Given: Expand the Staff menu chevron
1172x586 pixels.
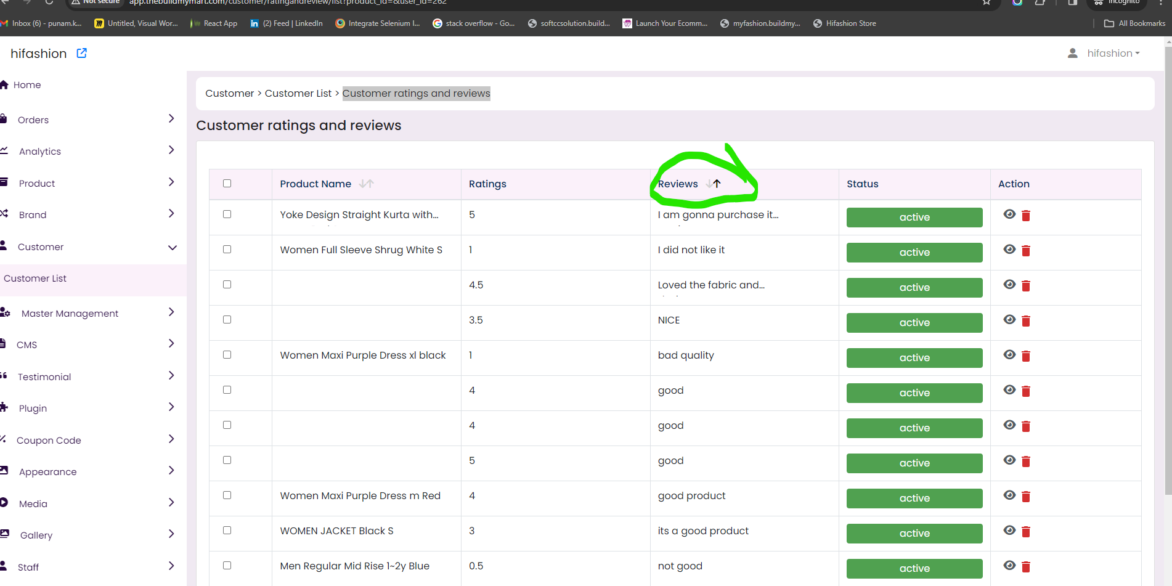Looking at the screenshot, I should [171, 566].
